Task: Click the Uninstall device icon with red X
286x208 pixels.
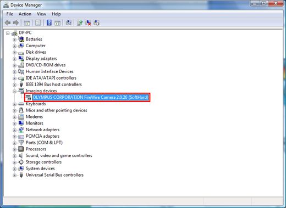Action: pyautogui.click(x=88, y=23)
